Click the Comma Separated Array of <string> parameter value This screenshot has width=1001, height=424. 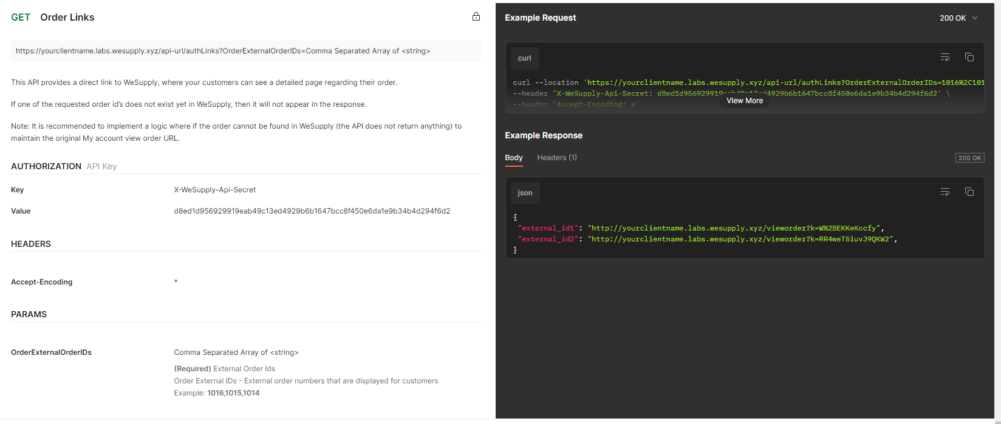coord(236,352)
